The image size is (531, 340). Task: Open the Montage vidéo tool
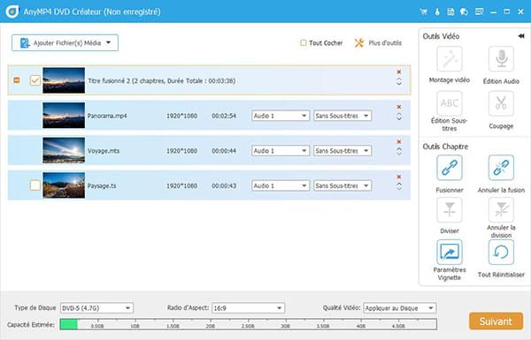[x=449, y=59]
